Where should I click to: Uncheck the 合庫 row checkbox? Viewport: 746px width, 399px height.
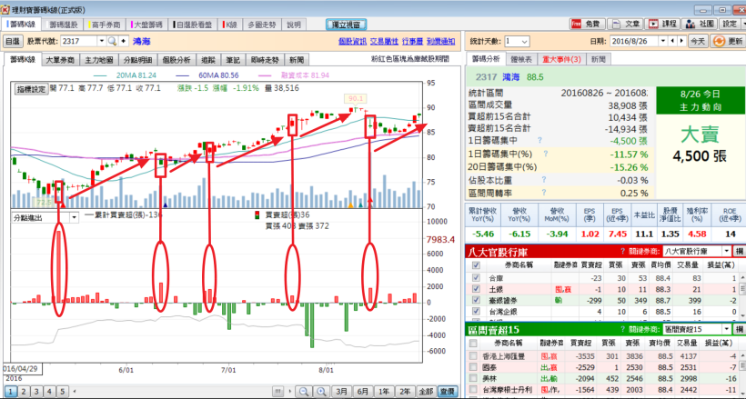tap(476, 278)
